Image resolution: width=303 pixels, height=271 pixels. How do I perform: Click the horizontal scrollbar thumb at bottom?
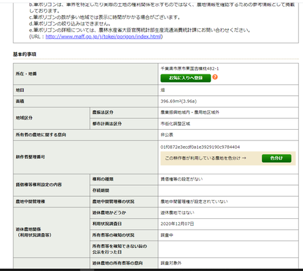click(x=87, y=270)
